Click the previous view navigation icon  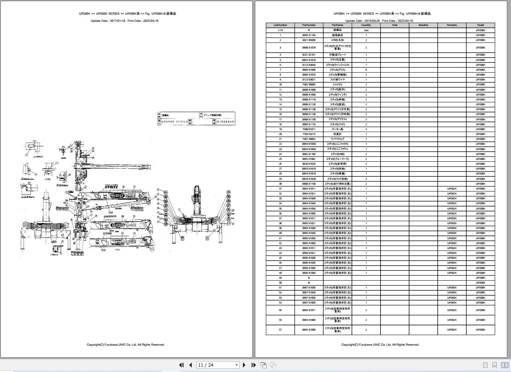263,364
